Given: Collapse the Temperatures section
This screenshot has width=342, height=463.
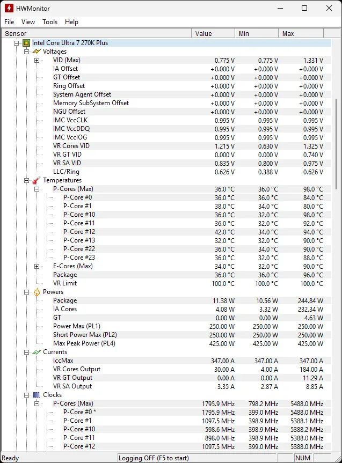Looking at the screenshot, I should tap(27, 180).
